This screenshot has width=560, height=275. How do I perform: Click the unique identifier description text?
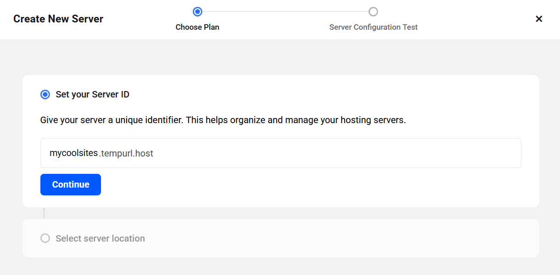pyautogui.click(x=223, y=121)
